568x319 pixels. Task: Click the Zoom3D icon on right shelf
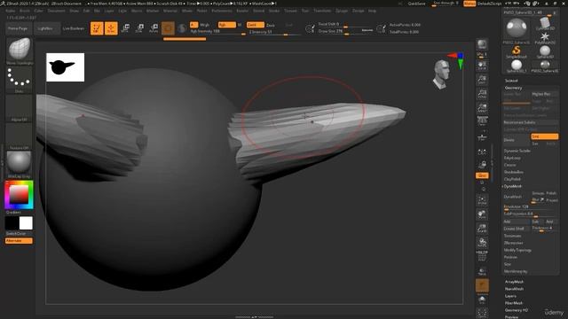pos(482,228)
